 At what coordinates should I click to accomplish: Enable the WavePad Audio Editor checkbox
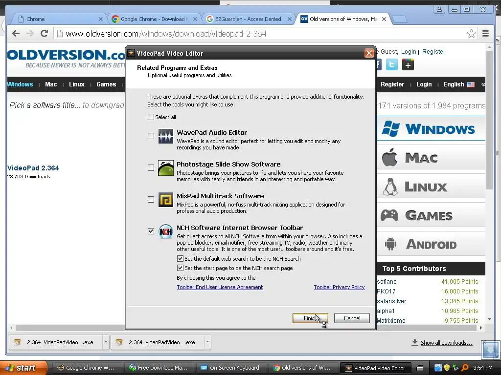151,136
